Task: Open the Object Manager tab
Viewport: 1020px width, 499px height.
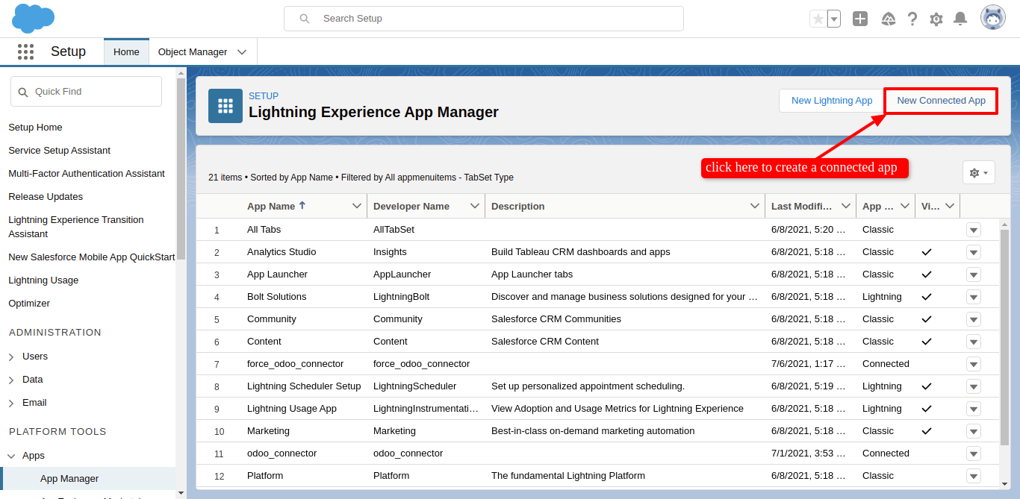Action: 193,52
